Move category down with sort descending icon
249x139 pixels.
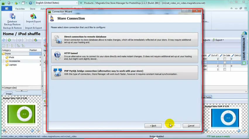coord(13,46)
